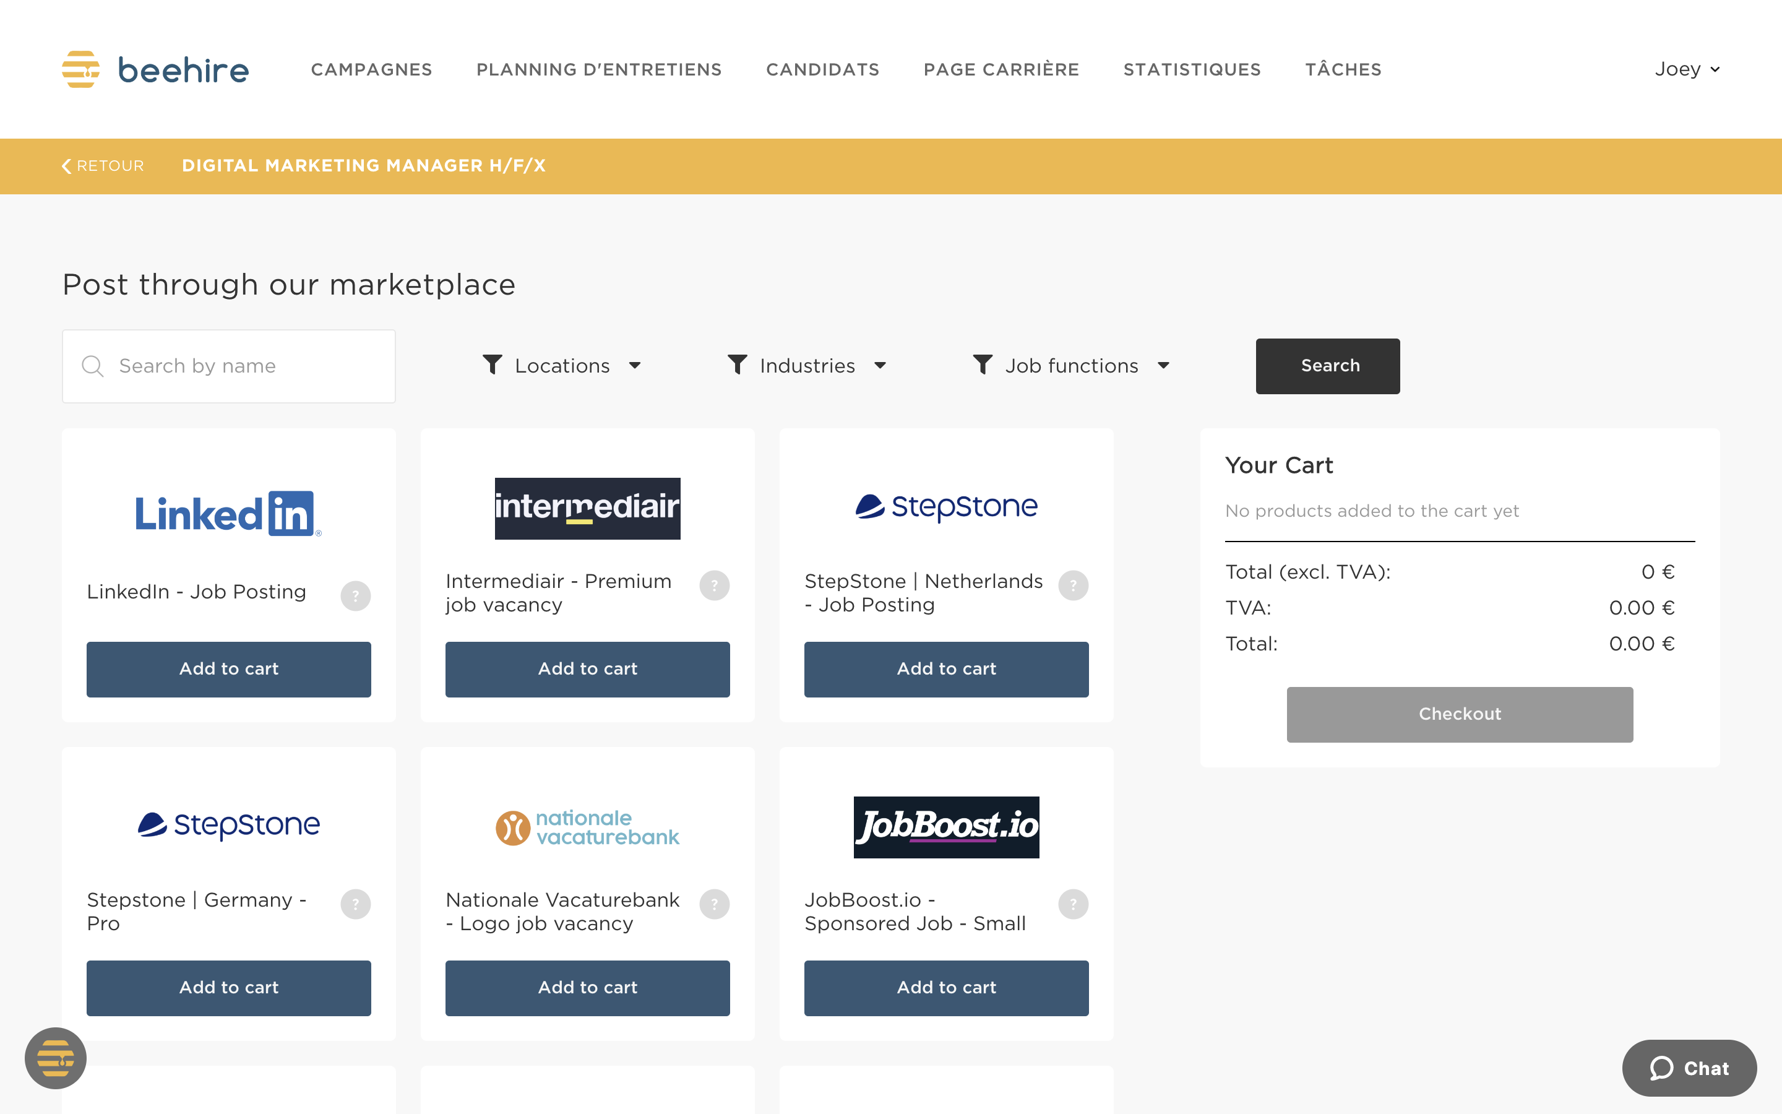Add LinkedIn - Job Posting to cart
The image size is (1782, 1114).
coord(228,669)
